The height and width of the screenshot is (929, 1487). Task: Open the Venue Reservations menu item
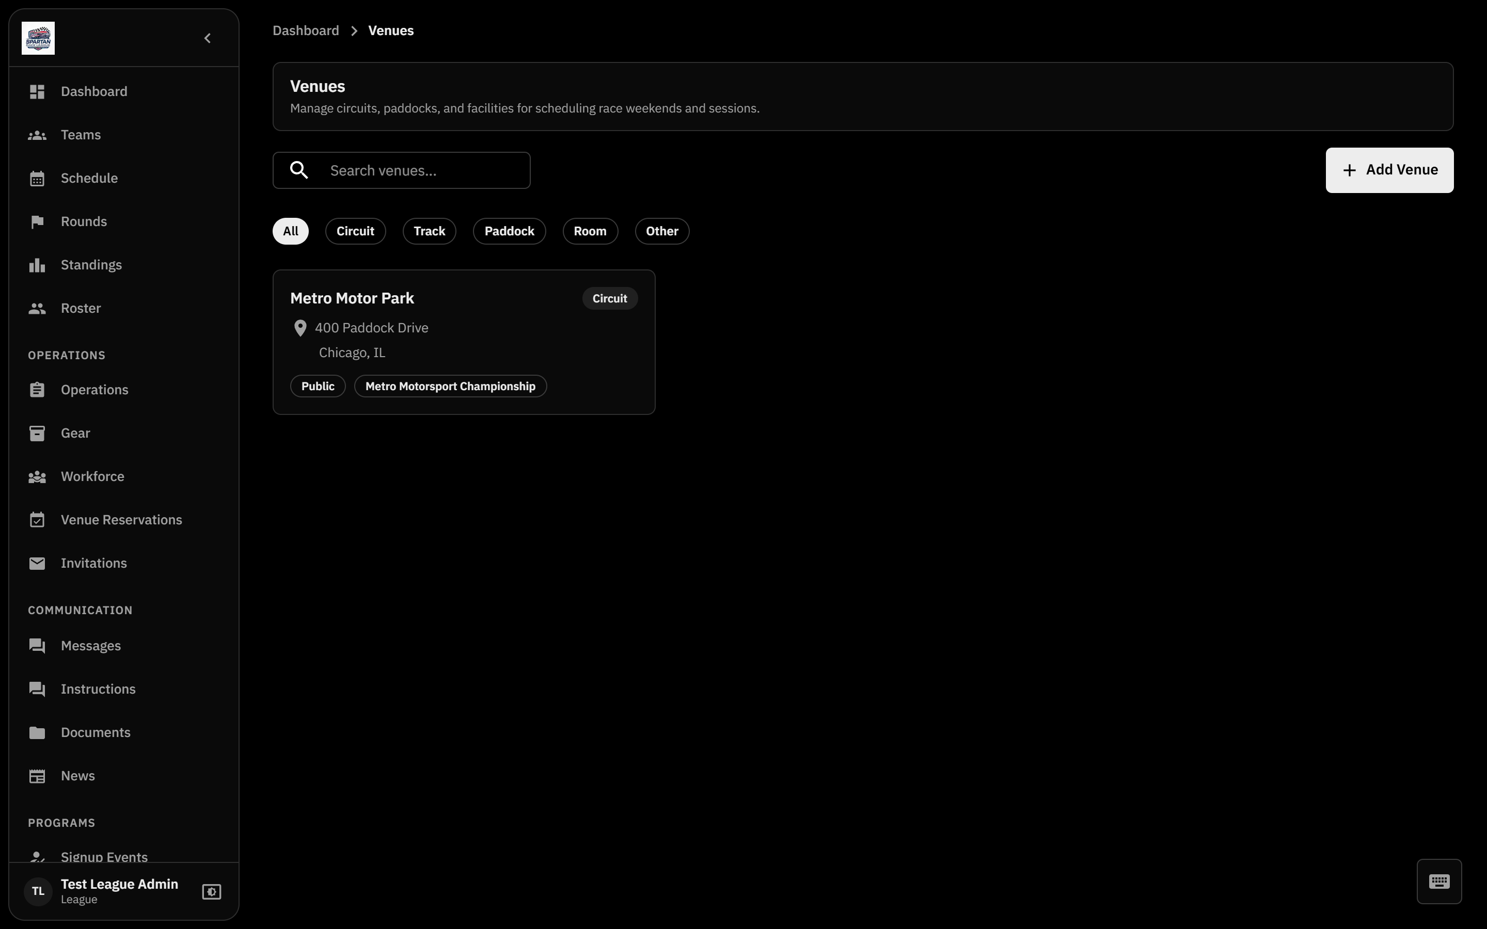123,520
